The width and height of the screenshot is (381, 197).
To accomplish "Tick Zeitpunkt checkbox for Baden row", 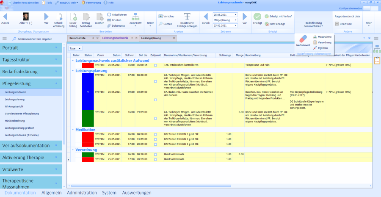I will (155, 100).
